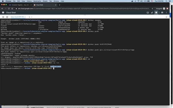
Task: Open the Bookmarks menu in menu bar
Action: [37, 1]
